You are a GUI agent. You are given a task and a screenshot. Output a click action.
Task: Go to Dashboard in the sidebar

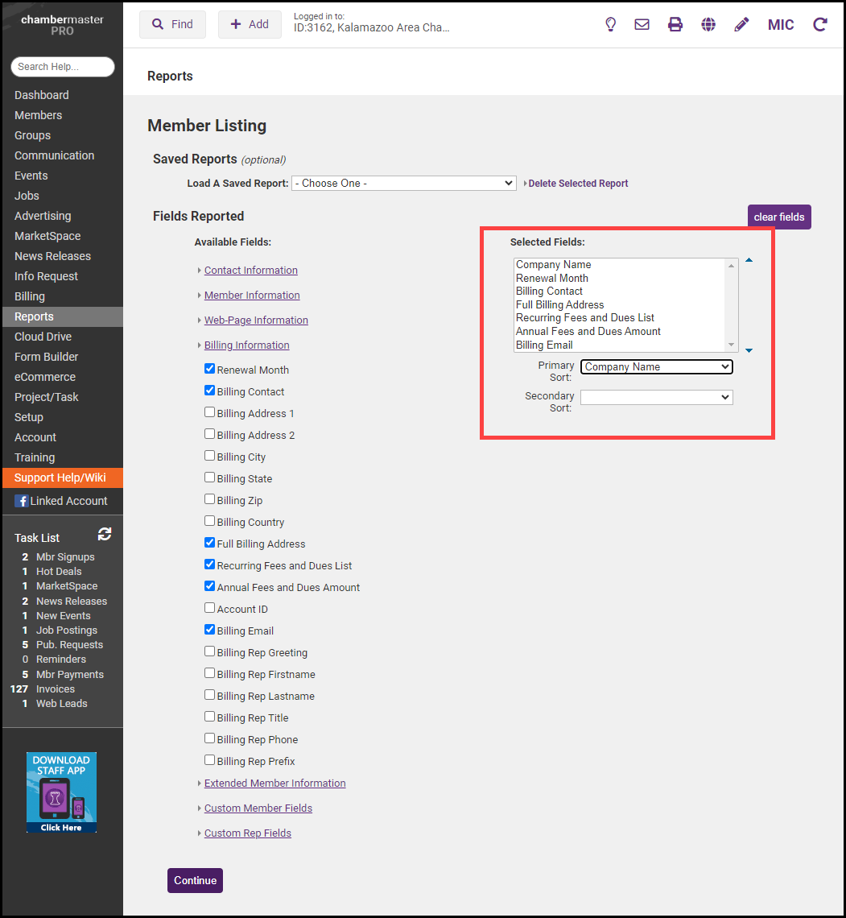(x=42, y=95)
